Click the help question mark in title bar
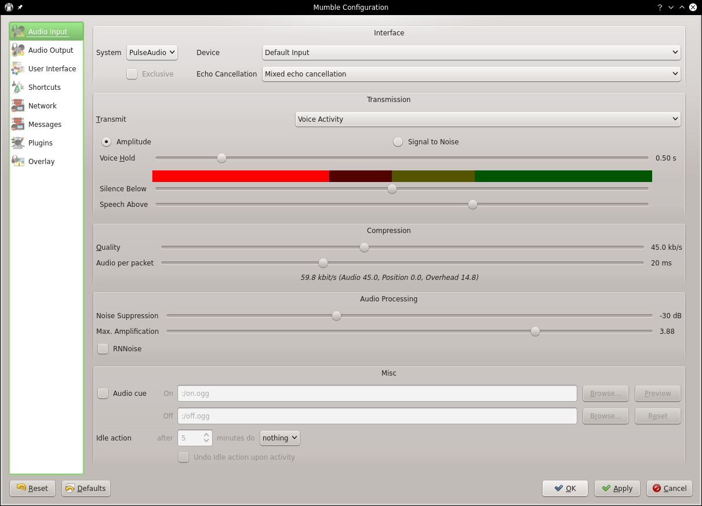 (660, 8)
